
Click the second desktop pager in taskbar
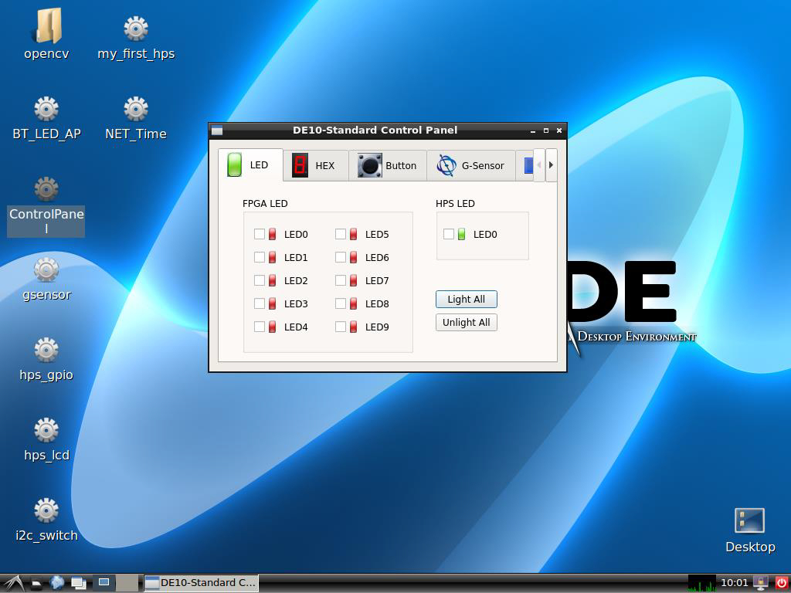tap(127, 583)
